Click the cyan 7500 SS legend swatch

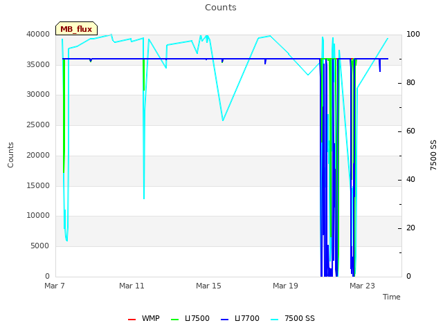pyautogui.click(x=274, y=320)
